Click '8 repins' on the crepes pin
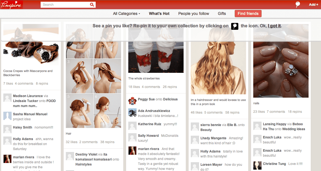Screen dimensions: 321x171 click(42, 84)
